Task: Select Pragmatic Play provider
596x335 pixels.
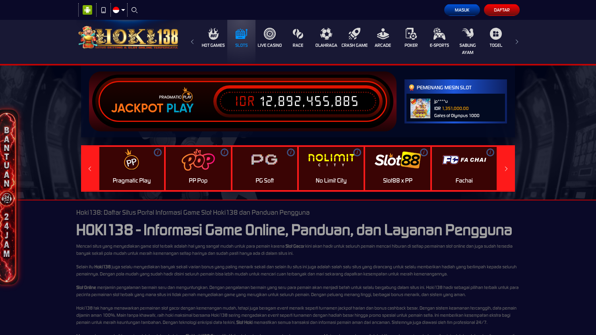Action: (x=132, y=169)
